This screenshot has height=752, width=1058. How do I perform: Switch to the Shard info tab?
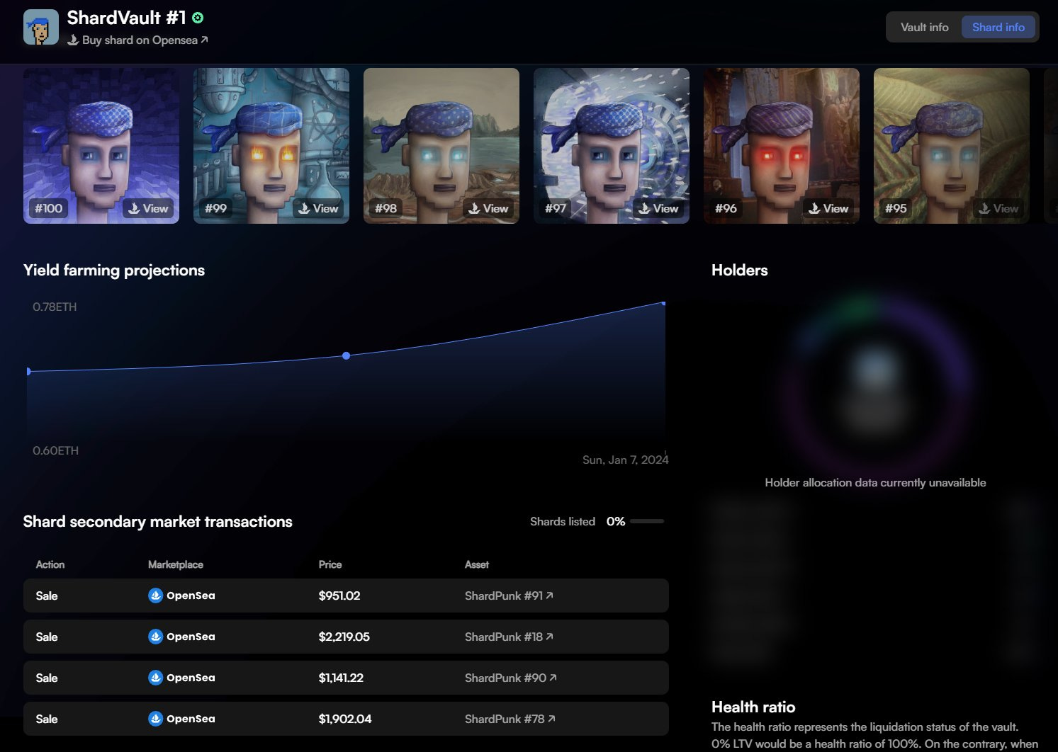tap(998, 27)
